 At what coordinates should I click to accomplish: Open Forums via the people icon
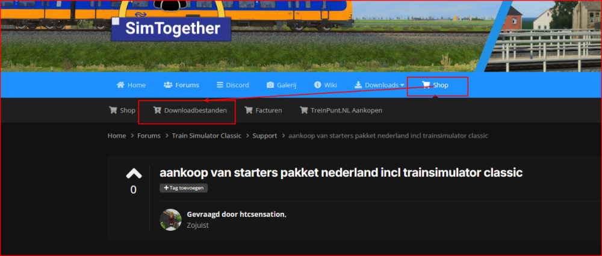tap(168, 85)
